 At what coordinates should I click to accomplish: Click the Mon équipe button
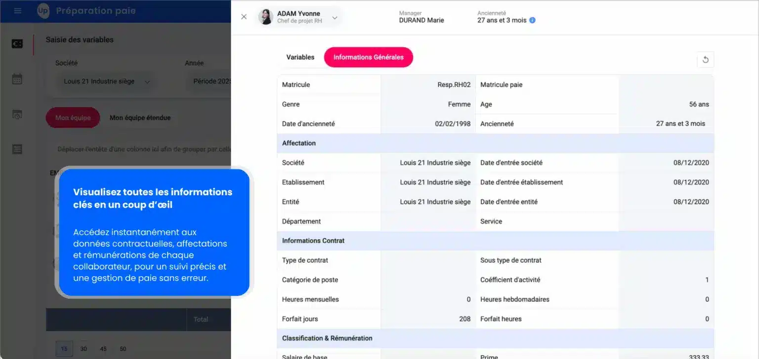pos(73,118)
